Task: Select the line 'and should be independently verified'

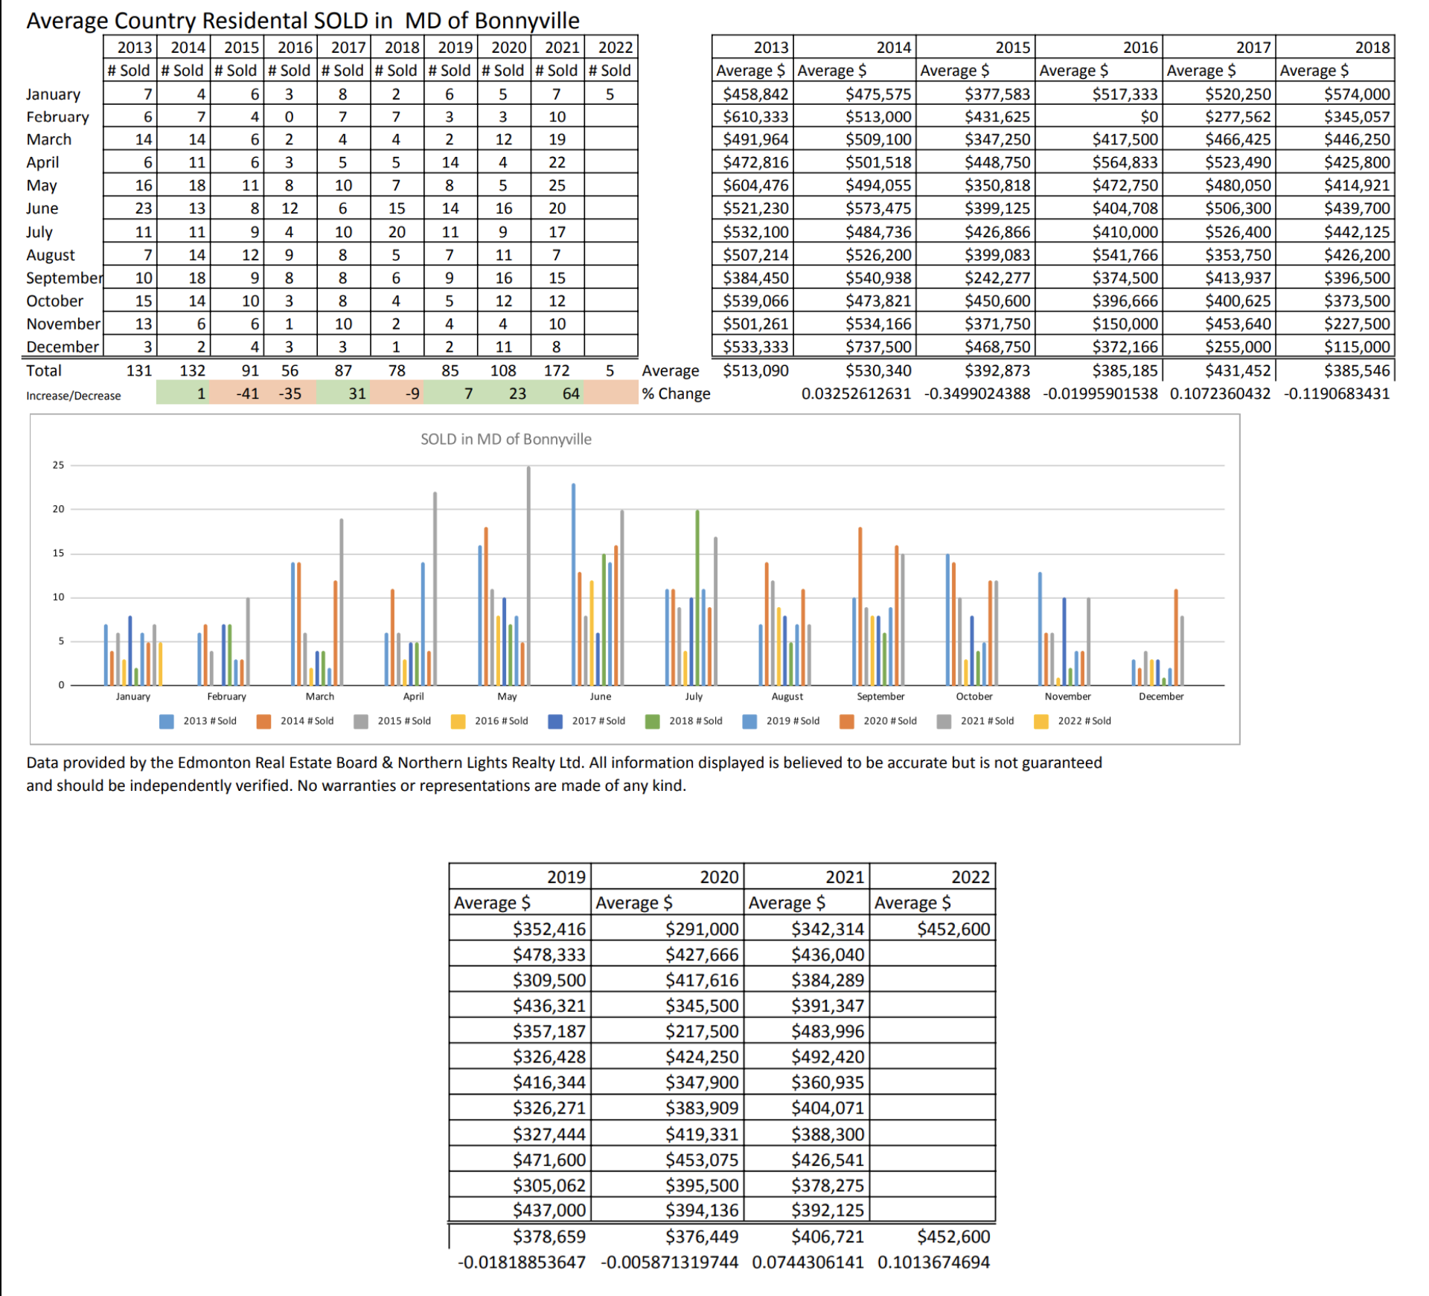Action: coord(356,786)
